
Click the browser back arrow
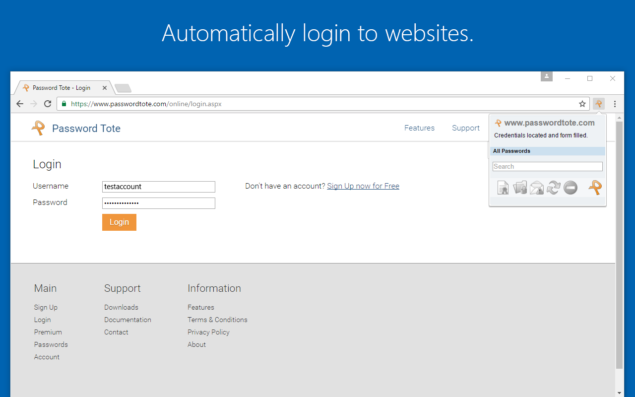[x=20, y=104]
